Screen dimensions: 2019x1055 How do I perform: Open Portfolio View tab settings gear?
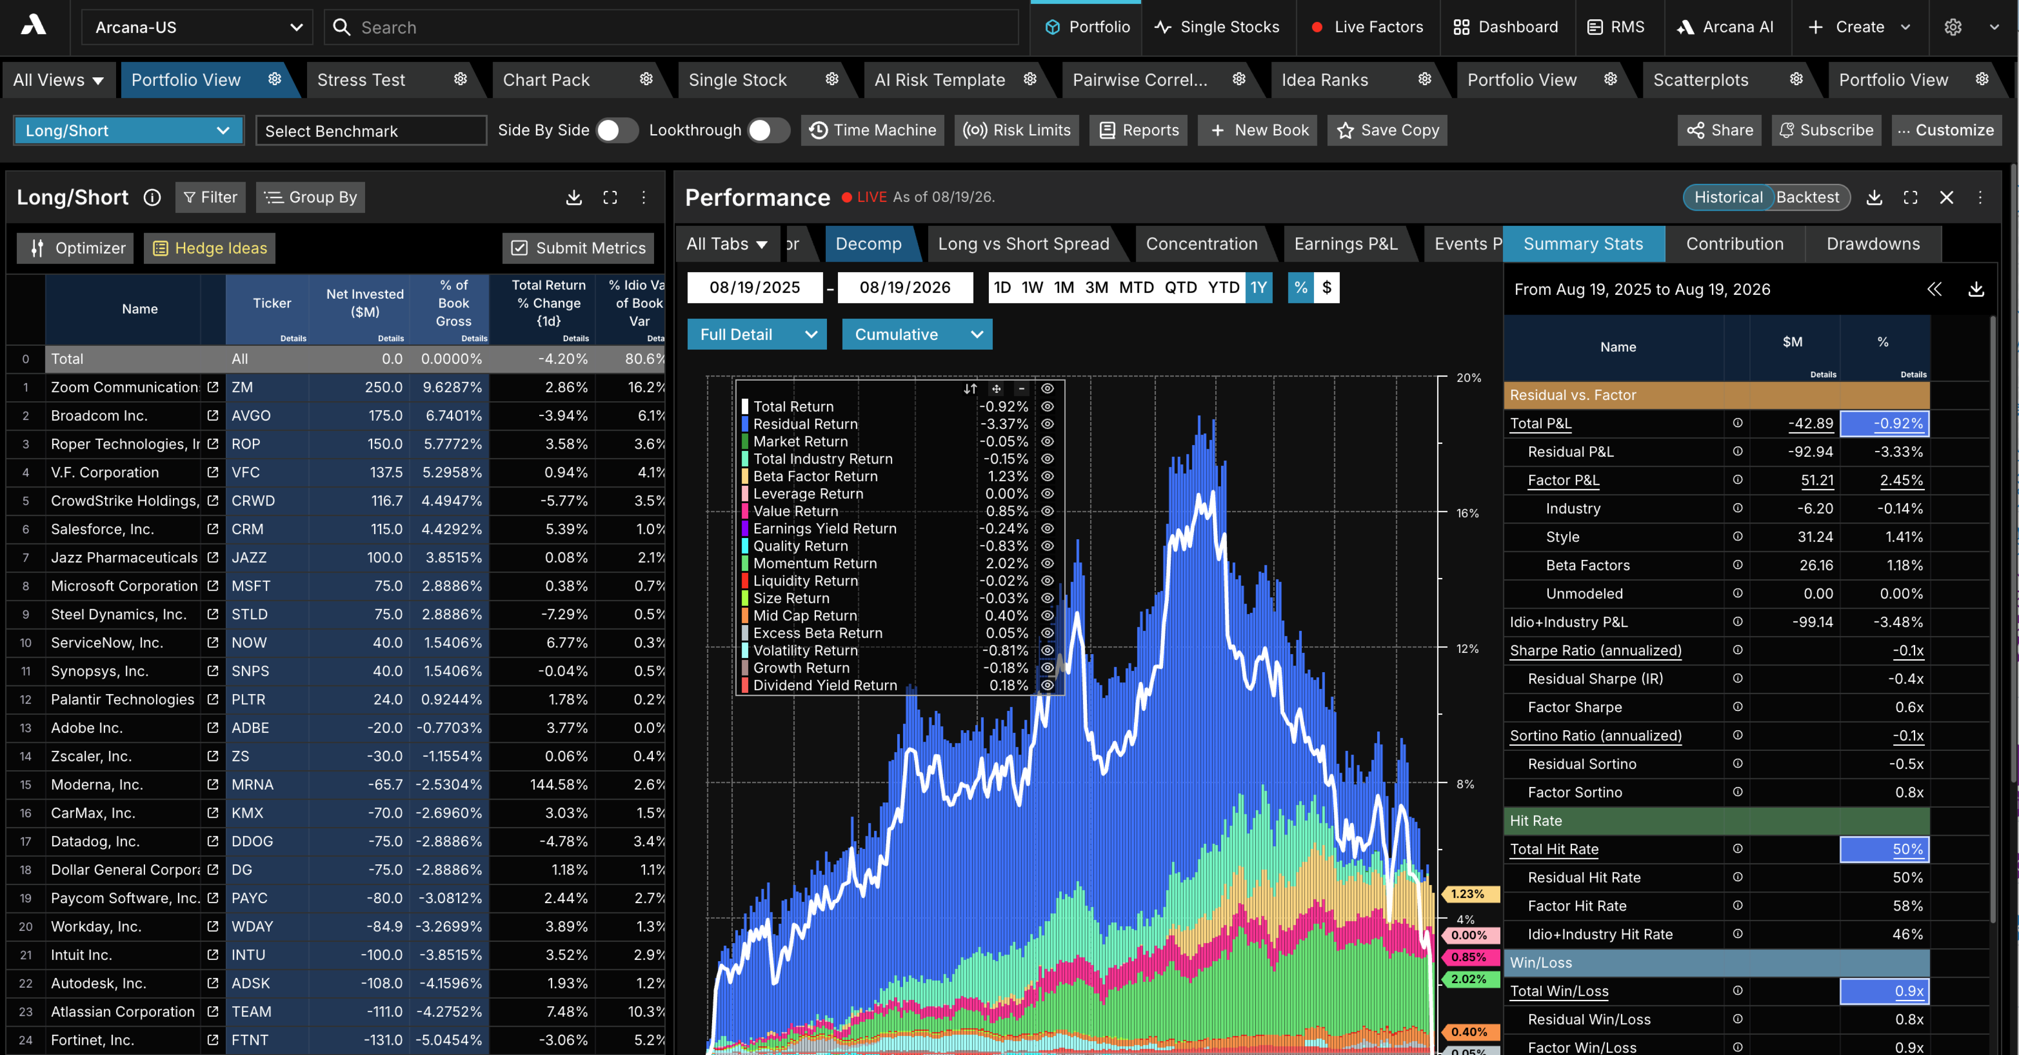point(274,79)
